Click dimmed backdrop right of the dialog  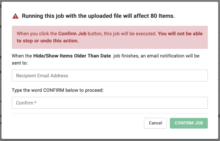(219, 70)
